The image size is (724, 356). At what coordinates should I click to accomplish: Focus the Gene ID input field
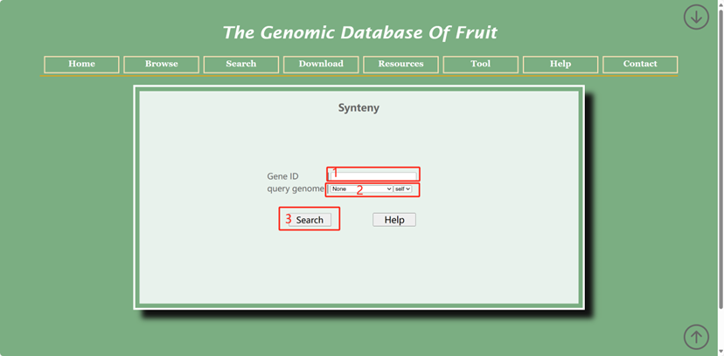(373, 176)
